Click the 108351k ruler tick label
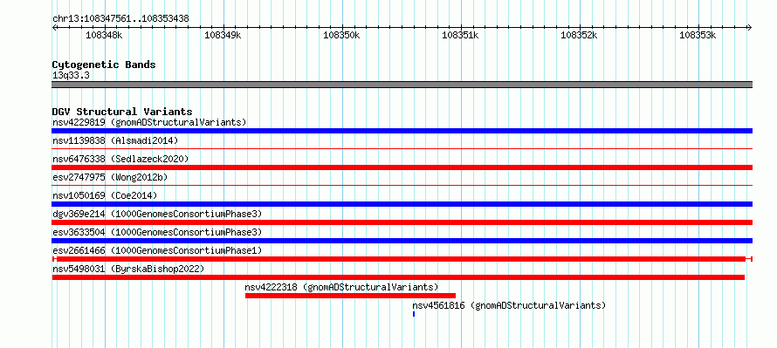The image size is (777, 348). tap(460, 35)
